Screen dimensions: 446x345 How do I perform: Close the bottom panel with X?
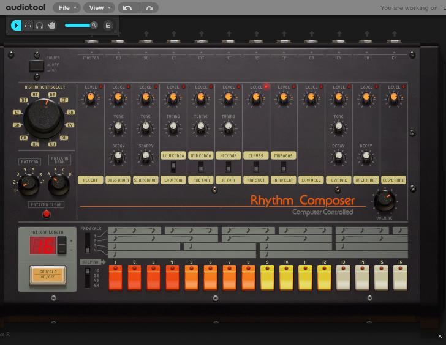[x=440, y=336]
